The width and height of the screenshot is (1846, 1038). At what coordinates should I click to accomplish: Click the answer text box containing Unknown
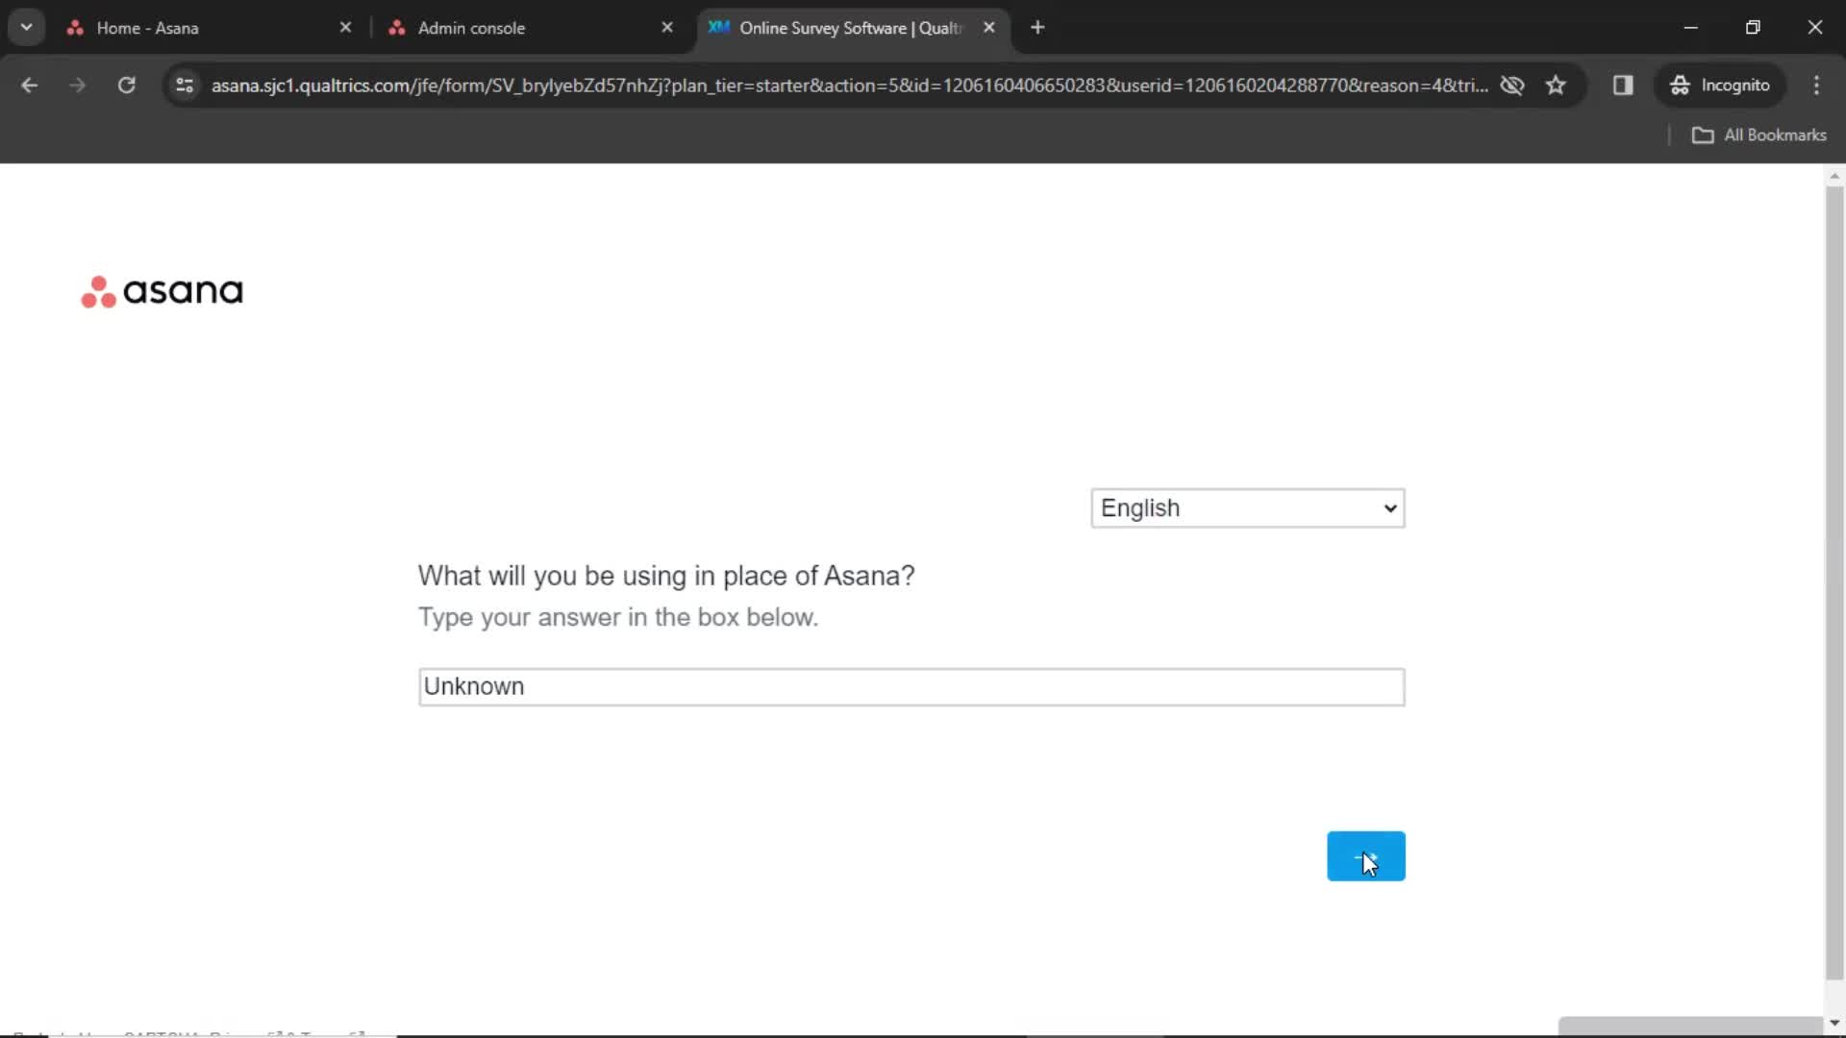click(911, 686)
